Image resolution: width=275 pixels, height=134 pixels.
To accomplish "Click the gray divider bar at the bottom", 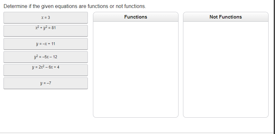I will (x=138, y=133).
